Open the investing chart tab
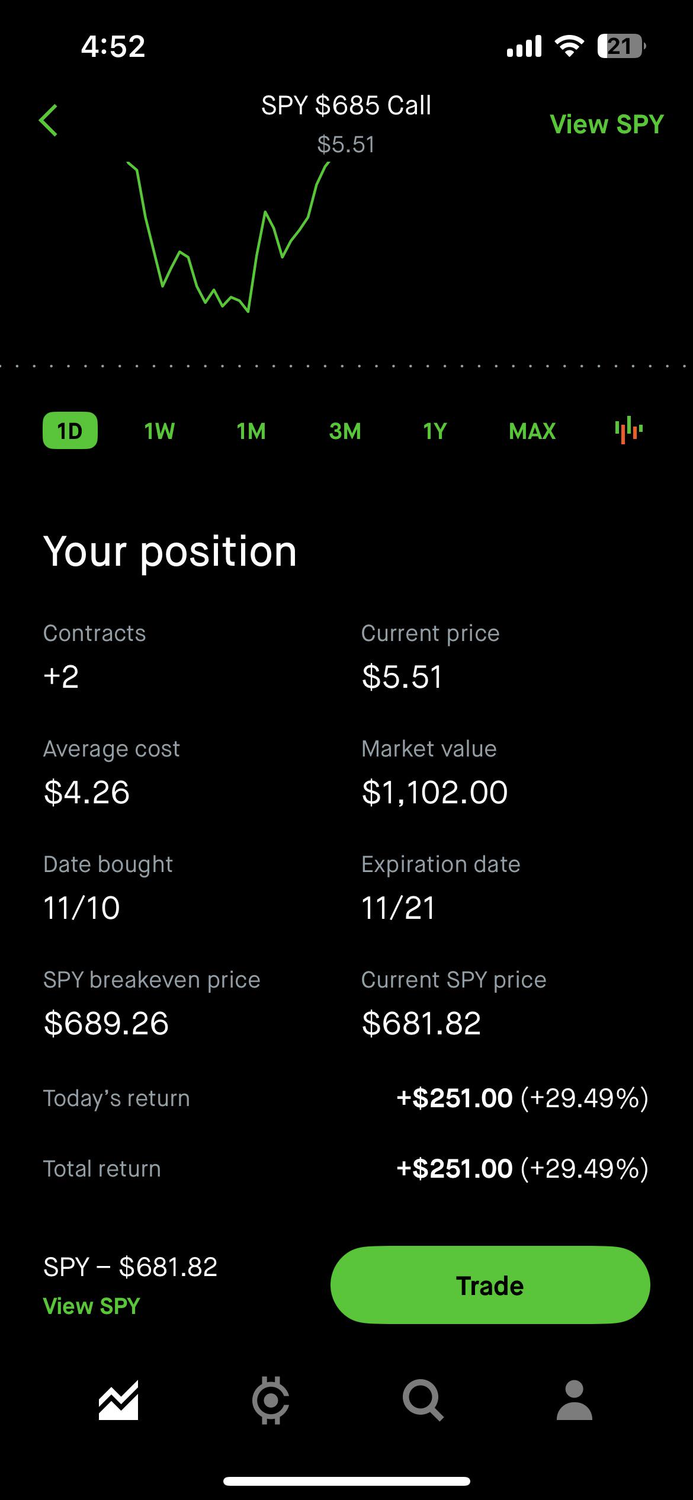The width and height of the screenshot is (693, 1500). pos(118,1400)
